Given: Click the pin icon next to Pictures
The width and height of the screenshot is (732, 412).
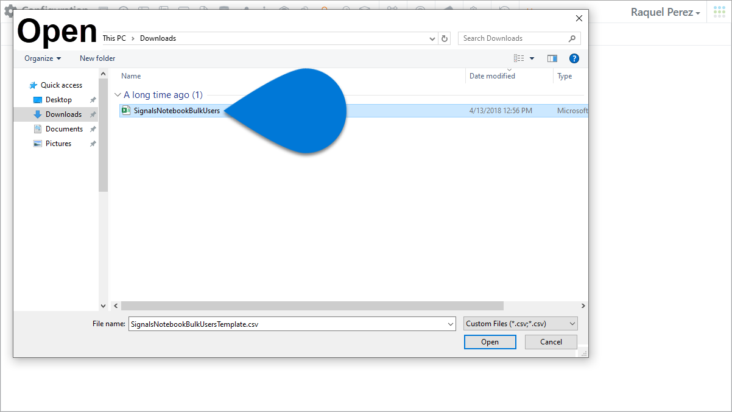Looking at the screenshot, I should pyautogui.click(x=93, y=144).
